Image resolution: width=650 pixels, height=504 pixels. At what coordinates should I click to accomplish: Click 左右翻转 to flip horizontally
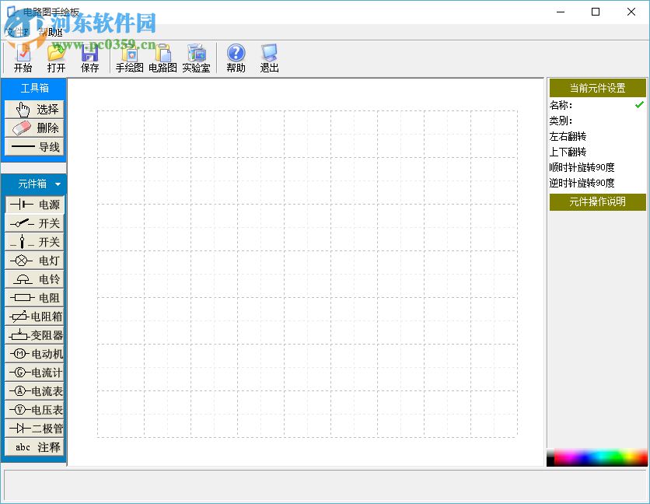click(x=568, y=136)
